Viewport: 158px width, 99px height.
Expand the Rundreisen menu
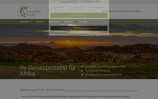point(26,22)
